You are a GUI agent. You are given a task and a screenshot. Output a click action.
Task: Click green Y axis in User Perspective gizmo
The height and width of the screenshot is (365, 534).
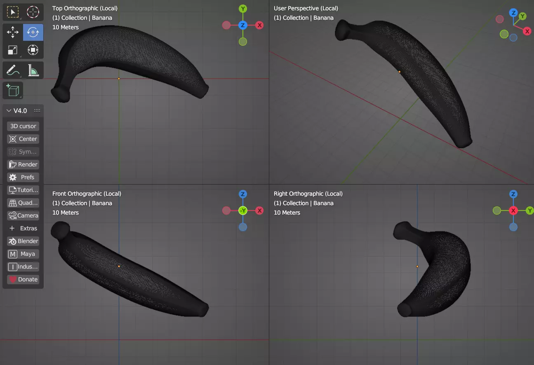tap(522, 16)
